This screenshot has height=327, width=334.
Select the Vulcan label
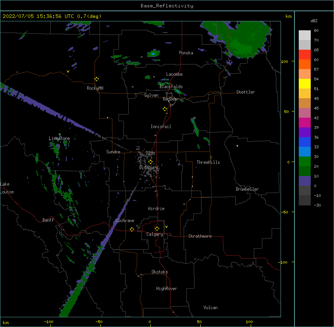tap(210, 308)
